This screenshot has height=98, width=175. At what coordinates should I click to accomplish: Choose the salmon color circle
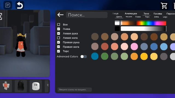click(115, 47)
